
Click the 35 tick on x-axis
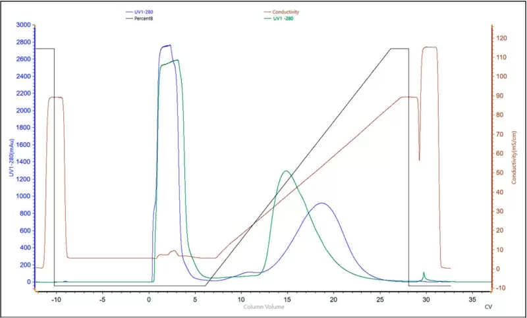point(472,299)
